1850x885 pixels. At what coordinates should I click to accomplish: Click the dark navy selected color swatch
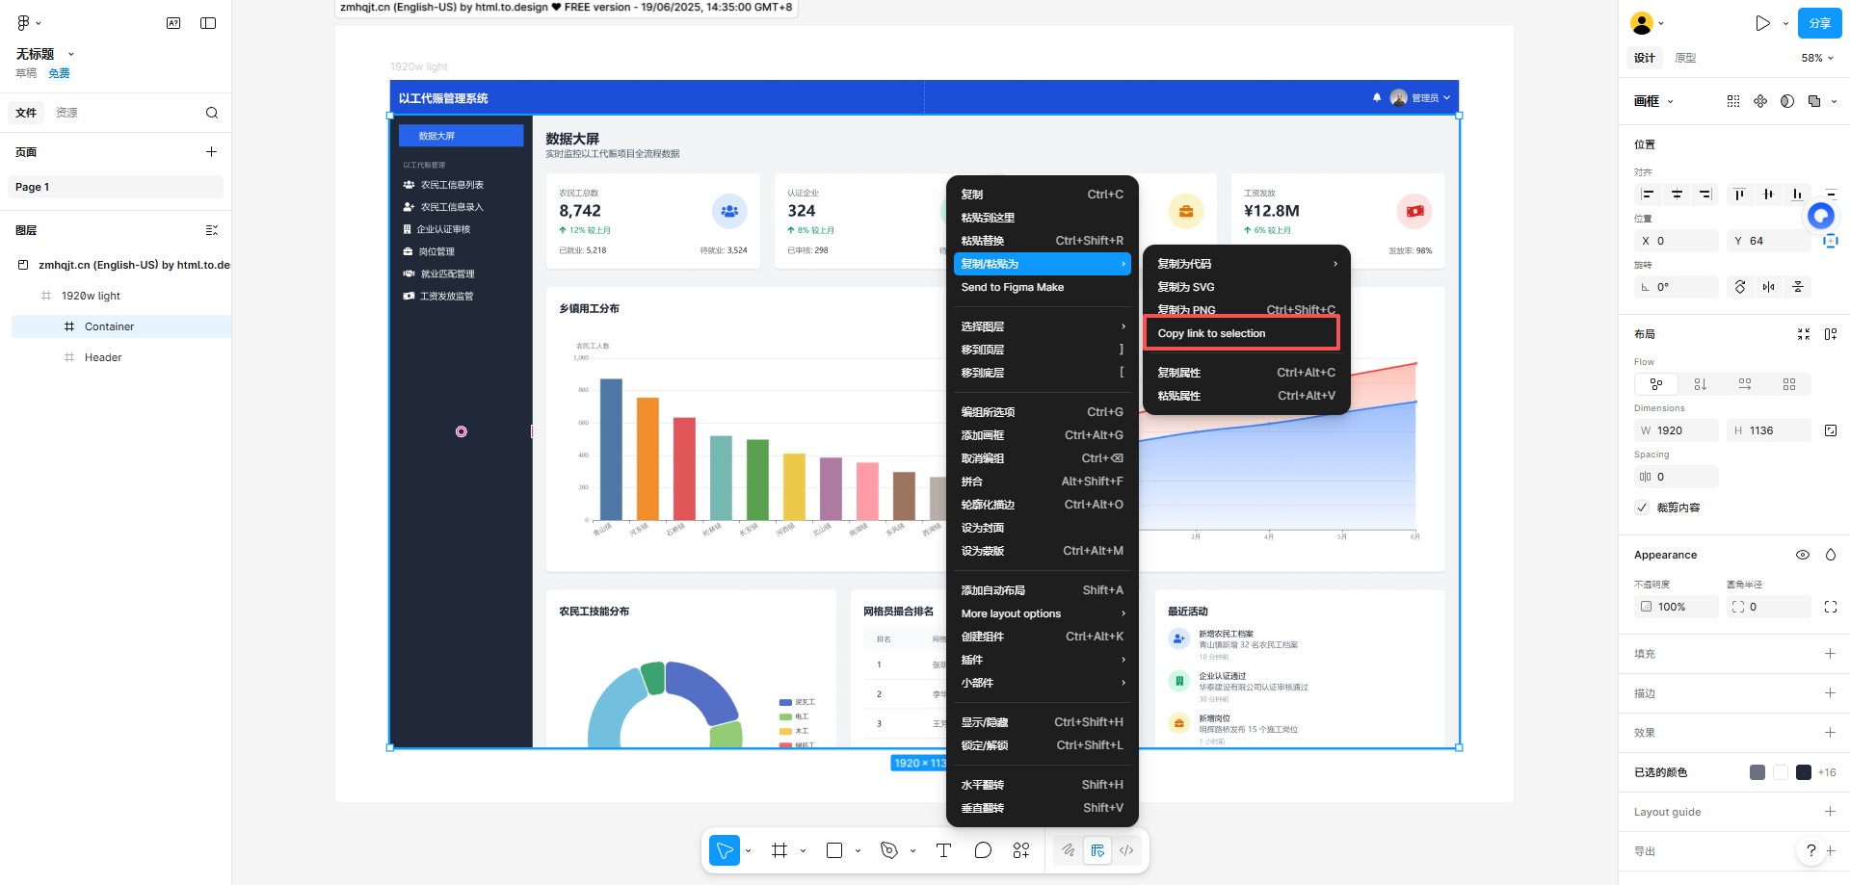[1804, 772]
